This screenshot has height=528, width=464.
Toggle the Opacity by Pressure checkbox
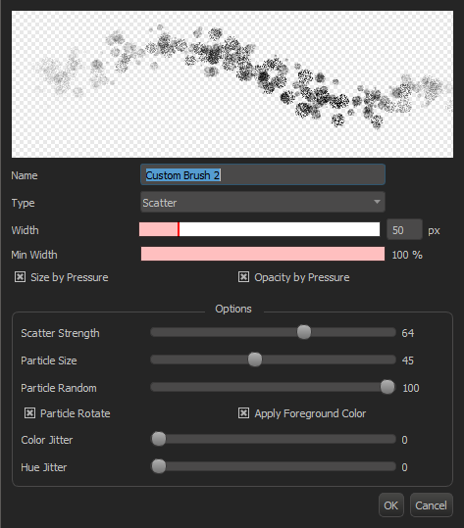tap(243, 277)
